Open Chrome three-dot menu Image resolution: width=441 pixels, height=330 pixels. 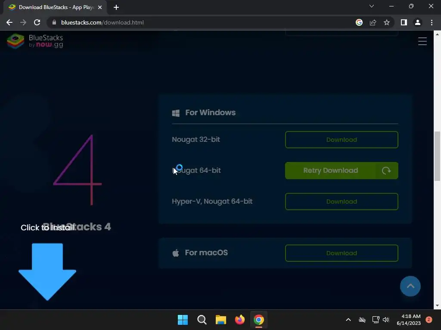(432, 22)
